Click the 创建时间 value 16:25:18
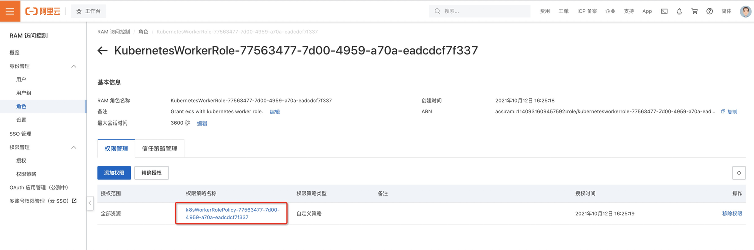 point(525,101)
